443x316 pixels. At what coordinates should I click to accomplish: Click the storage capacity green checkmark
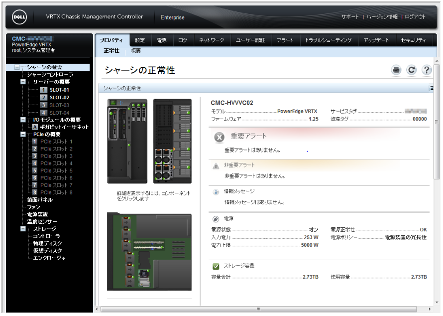pos(216,266)
